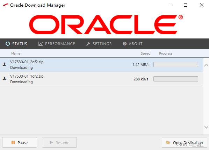Viewport: 209px width, 150px height.
Task: Select the V17530-01_2of2.zip file name
Action: (x=27, y=62)
